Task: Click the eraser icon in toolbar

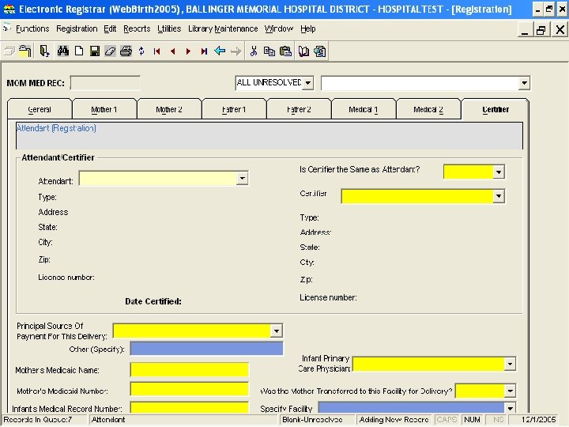Action: click(x=110, y=51)
